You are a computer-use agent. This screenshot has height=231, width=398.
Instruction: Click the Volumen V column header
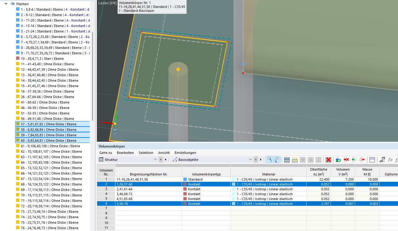[x=343, y=172]
